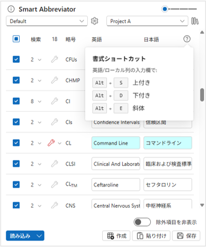
Task: Click the 保存 save button
Action: click(x=186, y=236)
